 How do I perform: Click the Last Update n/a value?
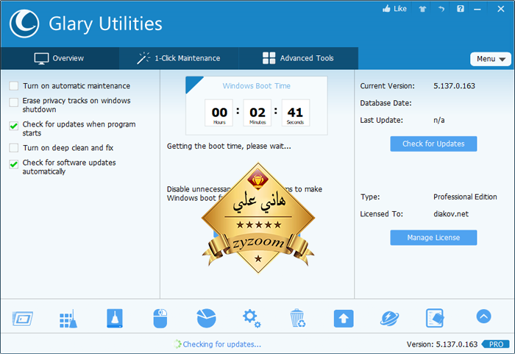click(x=438, y=120)
